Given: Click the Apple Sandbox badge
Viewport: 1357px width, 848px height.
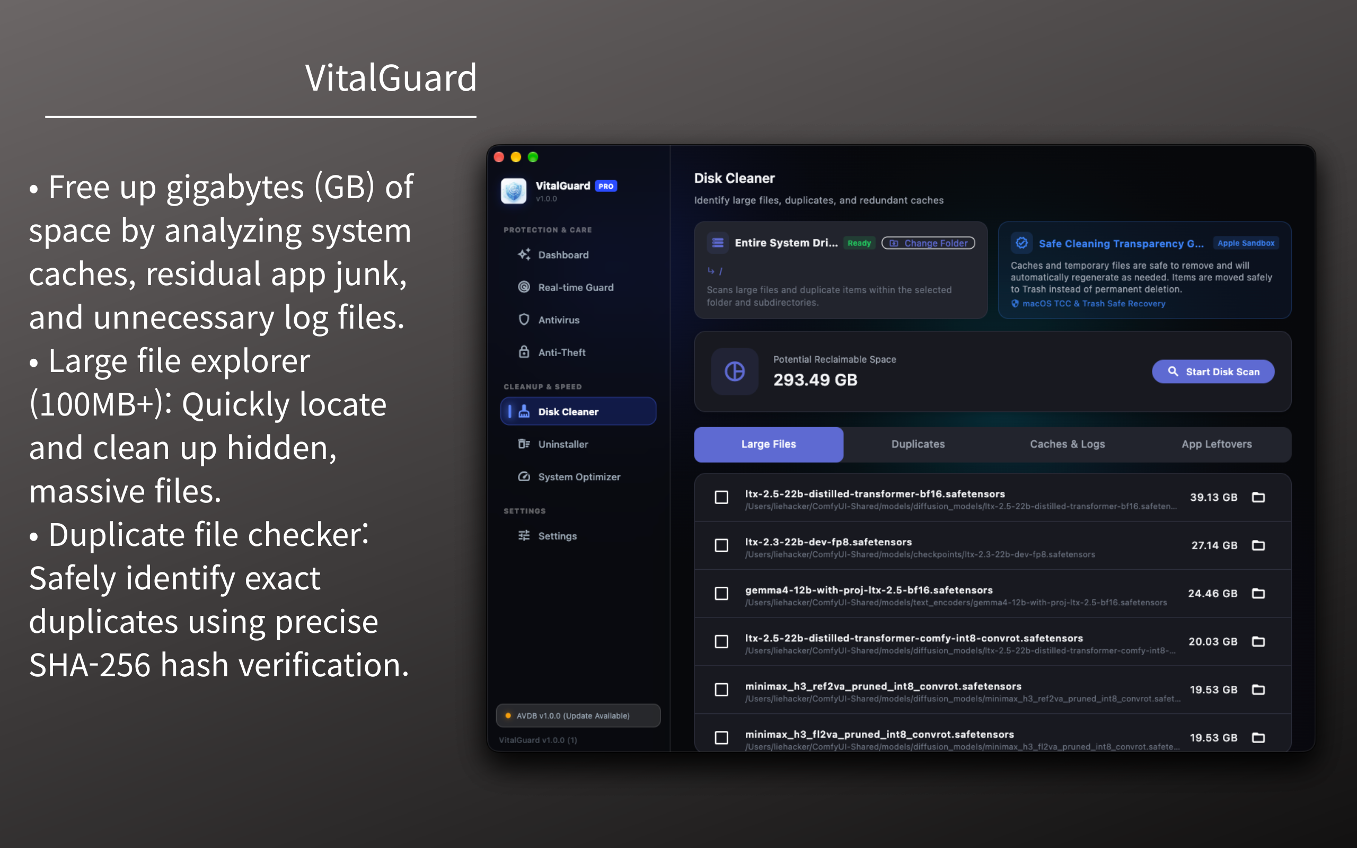Looking at the screenshot, I should pyautogui.click(x=1246, y=243).
